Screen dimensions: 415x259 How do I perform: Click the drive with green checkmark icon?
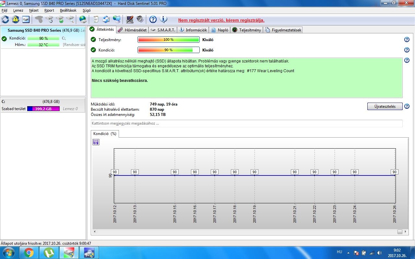(60, 19)
